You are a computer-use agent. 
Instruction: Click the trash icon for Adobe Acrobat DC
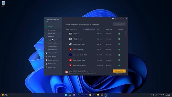119,50
